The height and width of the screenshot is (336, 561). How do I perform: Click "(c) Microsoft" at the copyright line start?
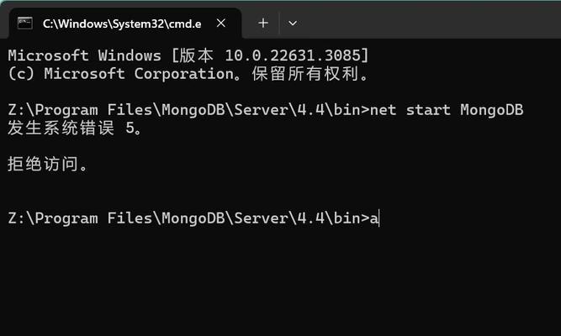(66, 74)
